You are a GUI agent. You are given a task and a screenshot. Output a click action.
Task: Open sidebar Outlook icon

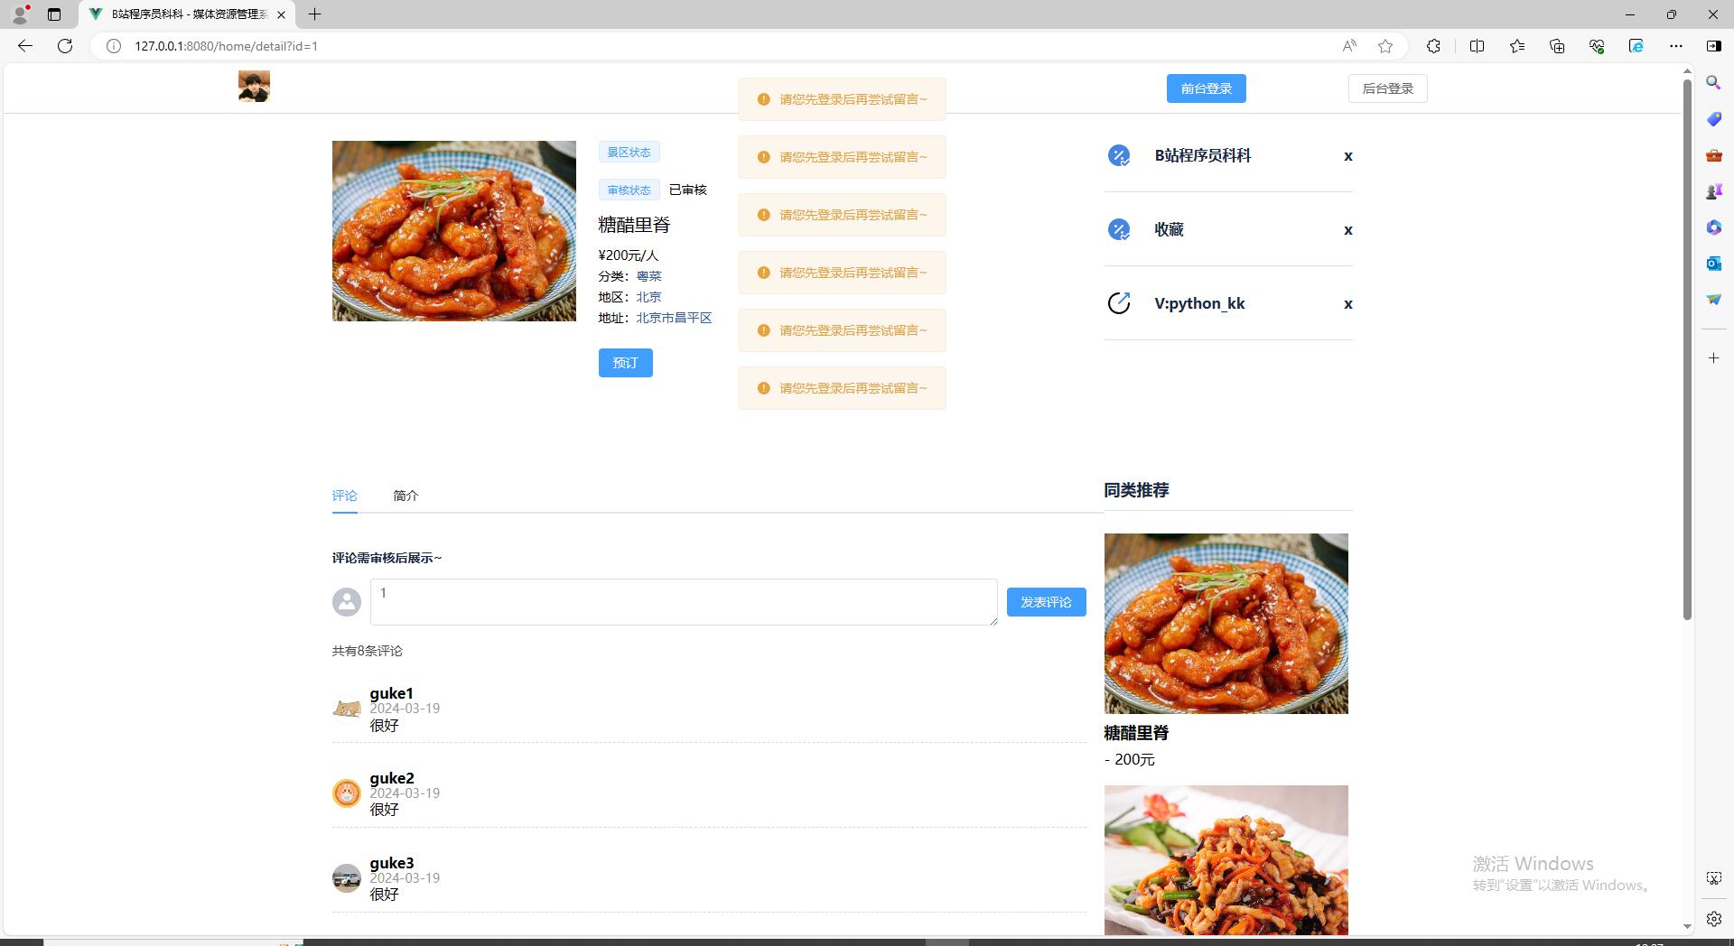coord(1713,264)
